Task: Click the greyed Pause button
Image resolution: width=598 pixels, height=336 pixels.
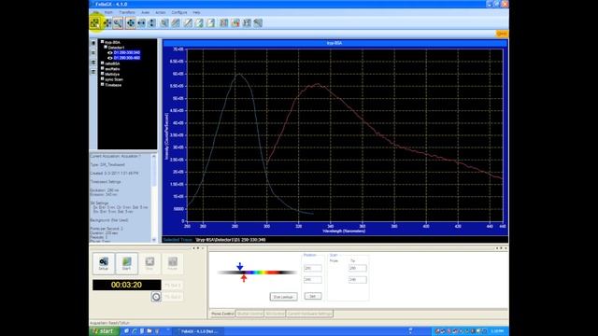Action: click(x=172, y=263)
